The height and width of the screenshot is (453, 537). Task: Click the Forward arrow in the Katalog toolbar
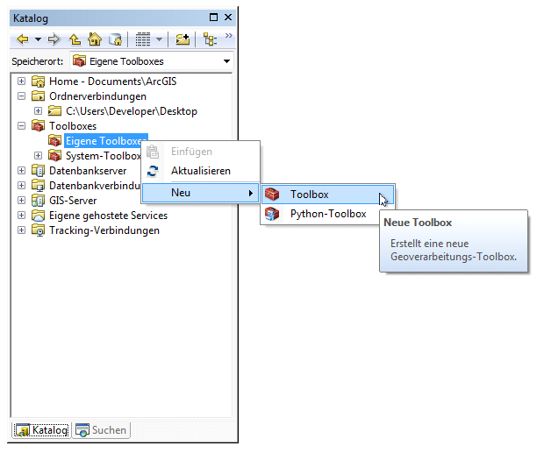[54, 39]
